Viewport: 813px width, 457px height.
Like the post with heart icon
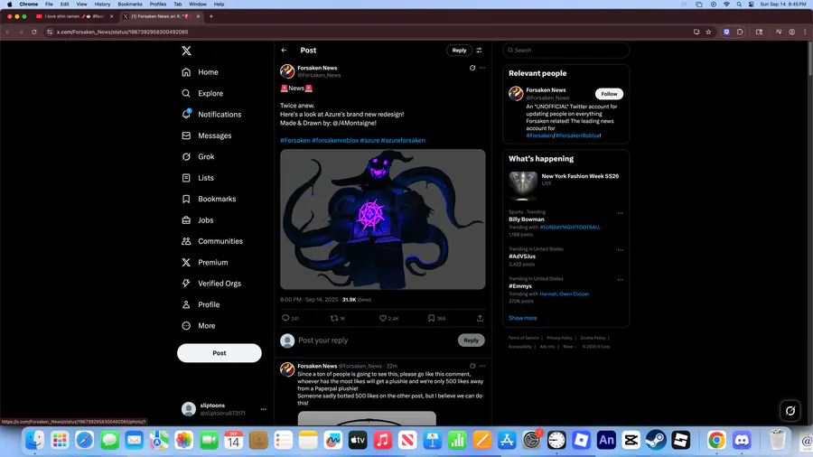383,318
